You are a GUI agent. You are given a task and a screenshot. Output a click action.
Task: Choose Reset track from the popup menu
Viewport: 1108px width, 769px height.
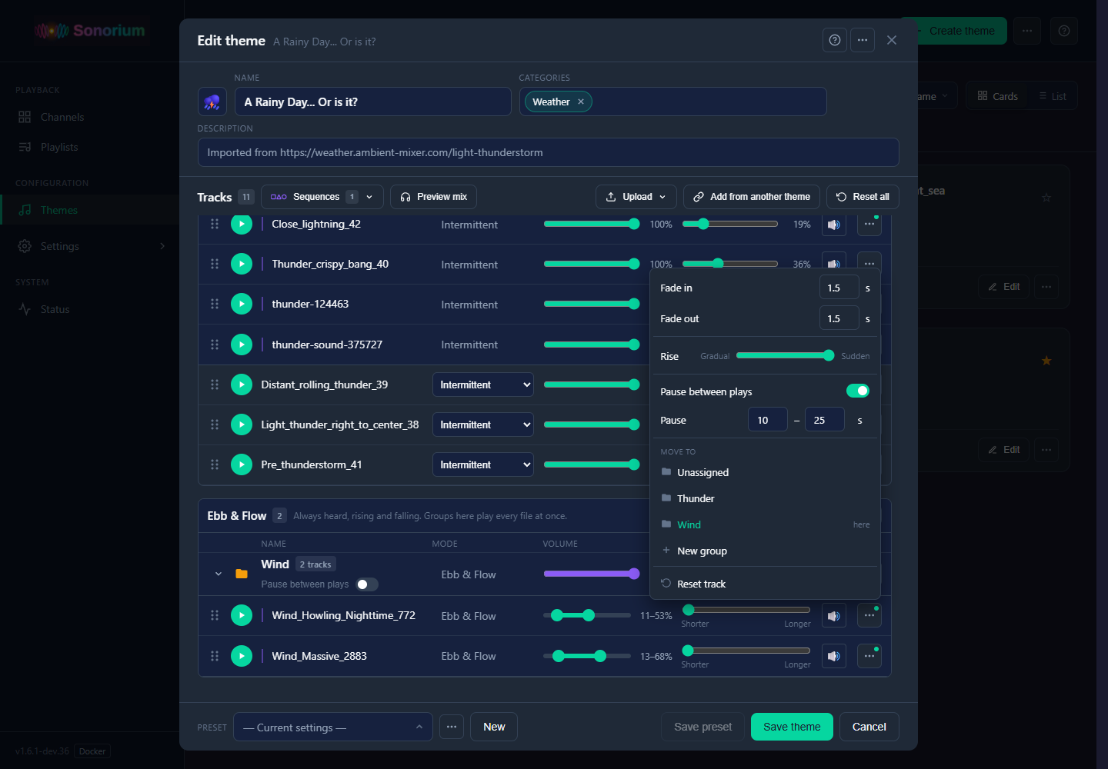tap(765, 584)
